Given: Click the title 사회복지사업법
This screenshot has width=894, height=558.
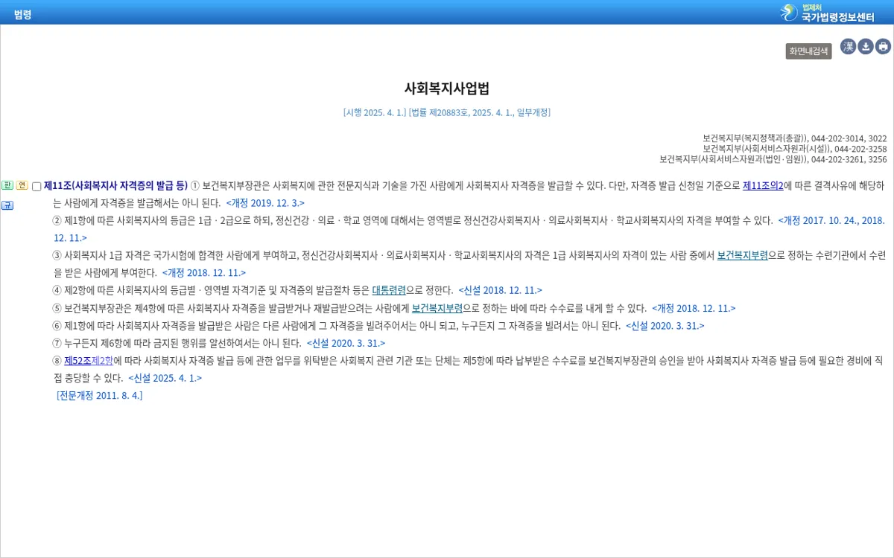Looking at the screenshot, I should click(x=447, y=88).
